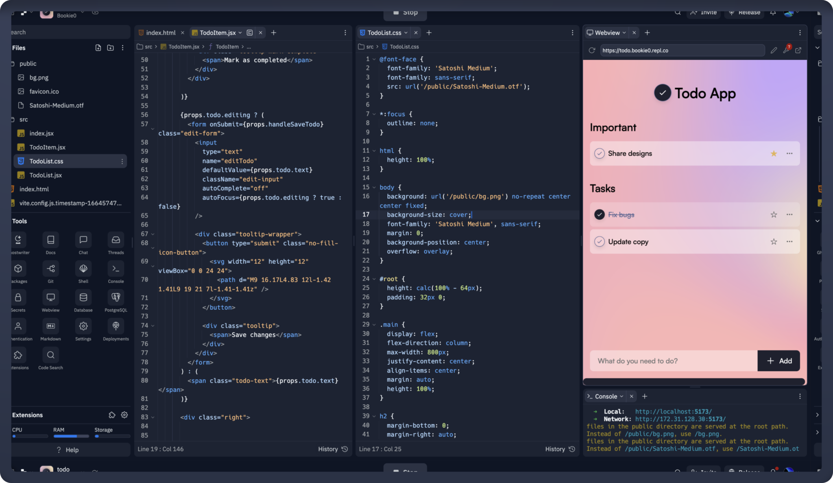Collapse the .main rule at line 29
The image size is (833, 483).
374,325
